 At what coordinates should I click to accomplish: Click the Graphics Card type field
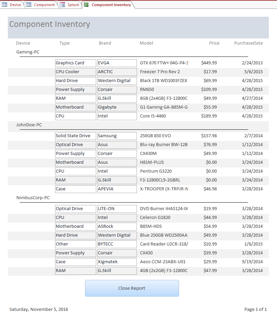pos(75,63)
